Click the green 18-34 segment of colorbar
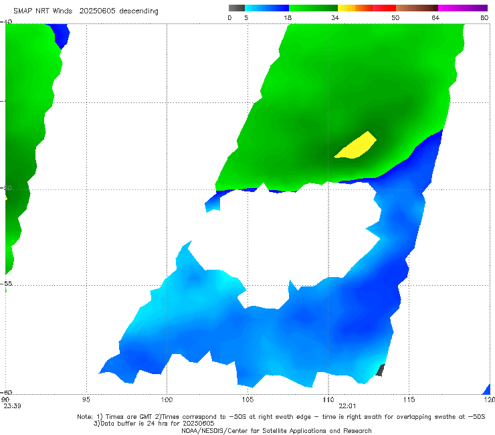Image resolution: width=495 pixels, height=435 pixels. [313, 8]
